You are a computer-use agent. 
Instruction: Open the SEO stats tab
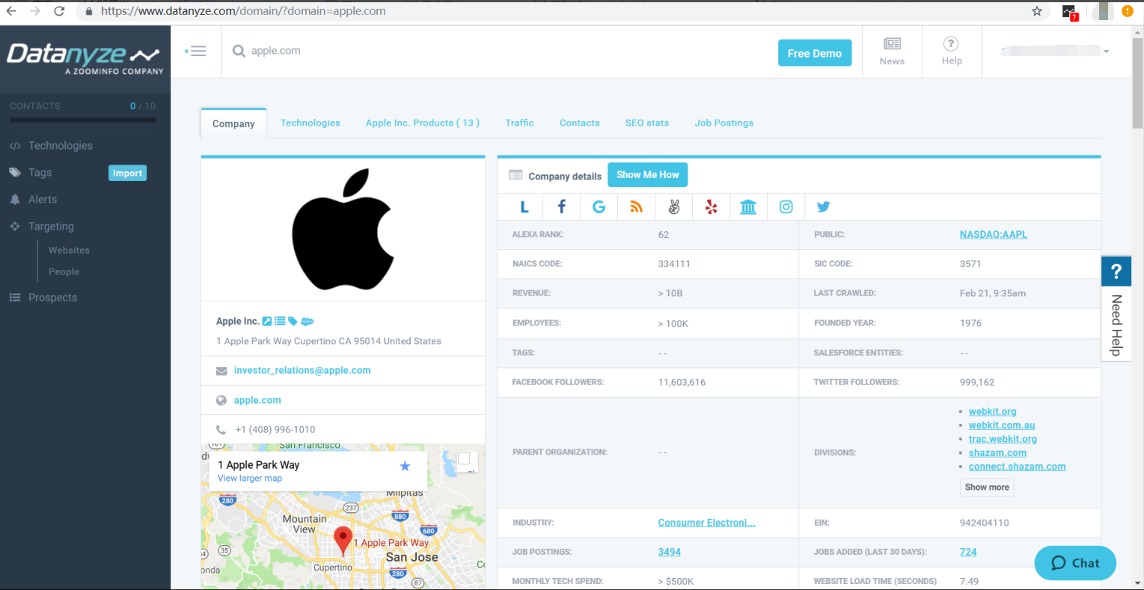click(x=646, y=123)
